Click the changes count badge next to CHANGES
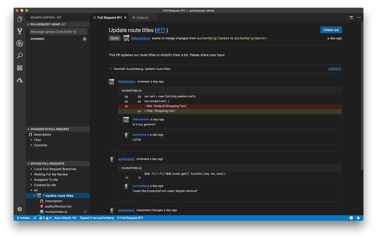The width and height of the screenshot is (377, 240). (85, 39)
